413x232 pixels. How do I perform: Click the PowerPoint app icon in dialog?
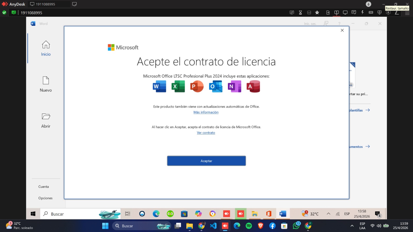[x=197, y=86]
